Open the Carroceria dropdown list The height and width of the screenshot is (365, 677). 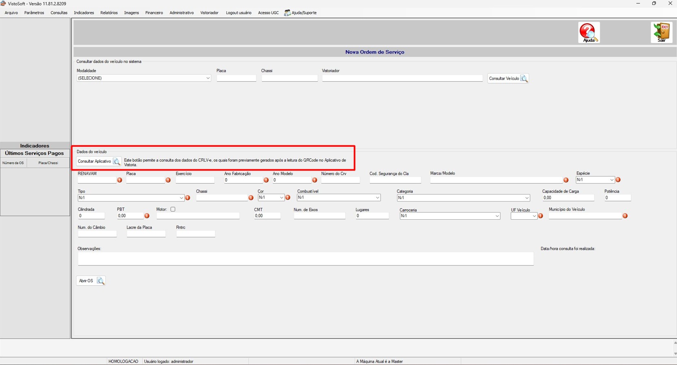pyautogui.click(x=450, y=216)
